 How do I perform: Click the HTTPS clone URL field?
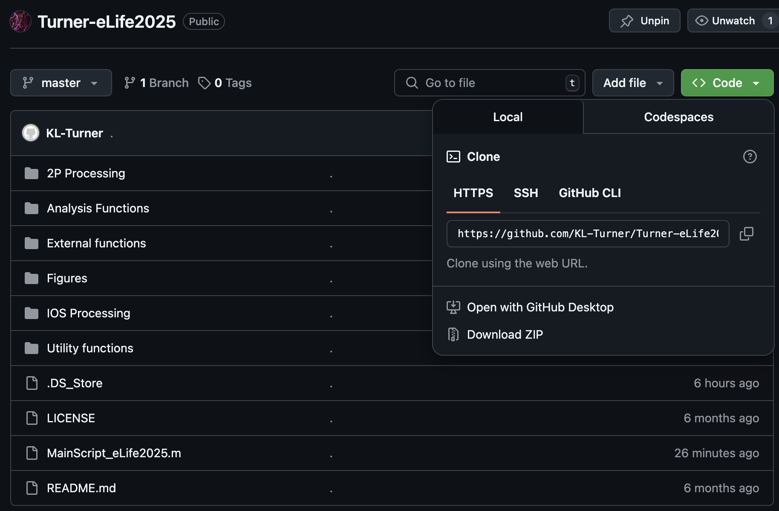pos(588,234)
